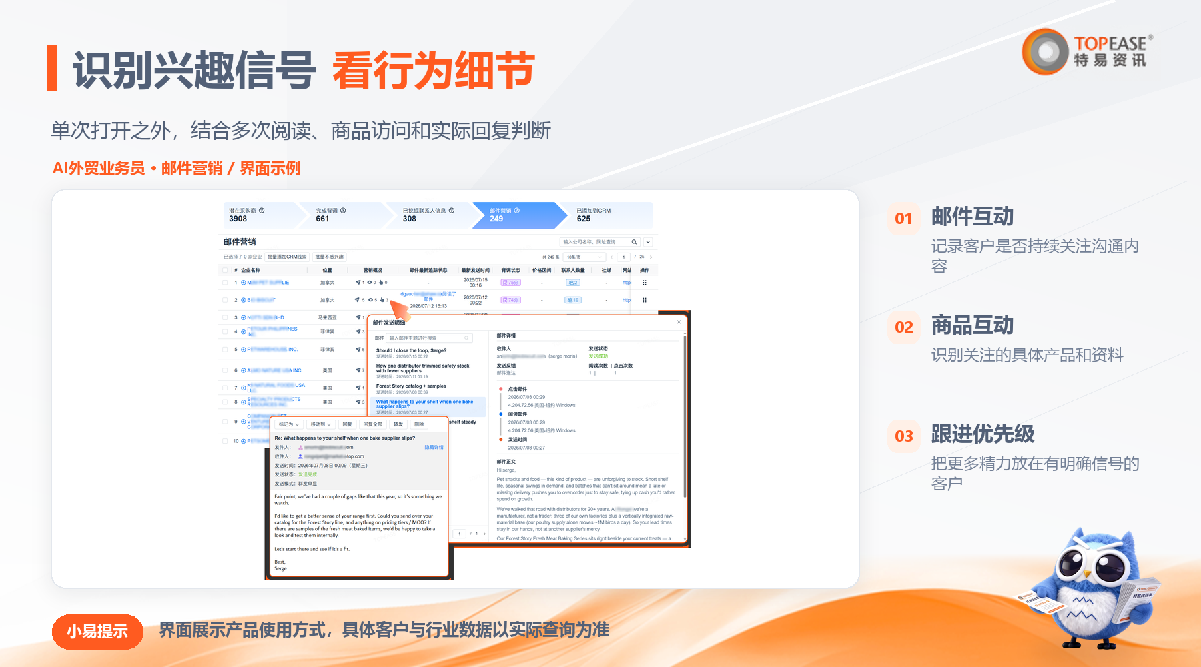Click row 6 paper-plane sent icon
Screen dimensions: 1201x667
pyautogui.click(x=358, y=370)
